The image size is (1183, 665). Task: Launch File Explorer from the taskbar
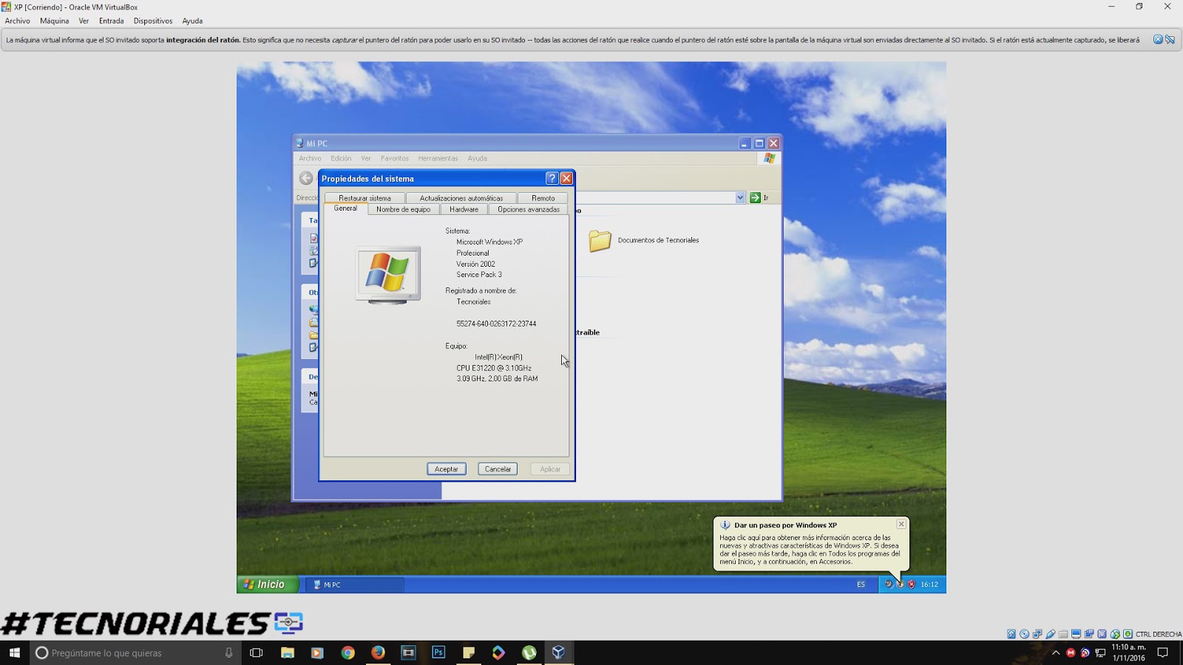[287, 652]
